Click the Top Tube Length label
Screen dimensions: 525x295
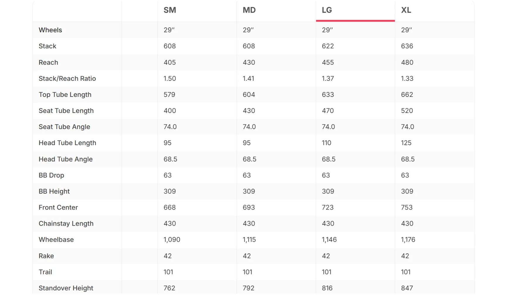pos(65,95)
